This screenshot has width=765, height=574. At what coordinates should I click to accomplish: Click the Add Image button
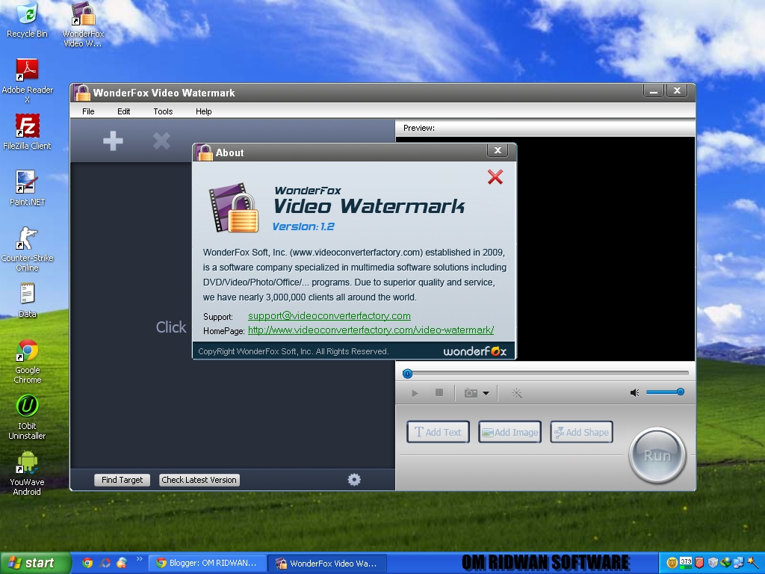click(x=510, y=432)
